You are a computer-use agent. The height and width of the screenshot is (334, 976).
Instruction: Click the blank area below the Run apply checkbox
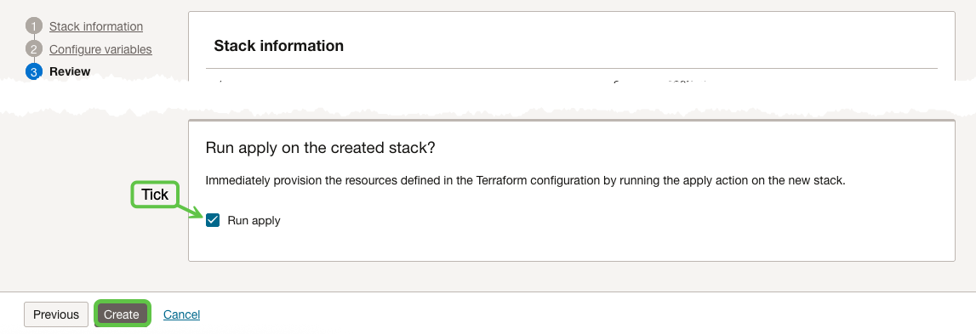pos(572,245)
